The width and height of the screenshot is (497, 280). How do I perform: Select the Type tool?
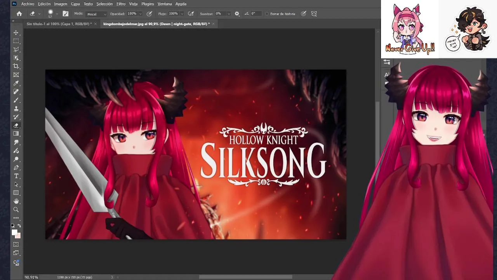click(16, 176)
